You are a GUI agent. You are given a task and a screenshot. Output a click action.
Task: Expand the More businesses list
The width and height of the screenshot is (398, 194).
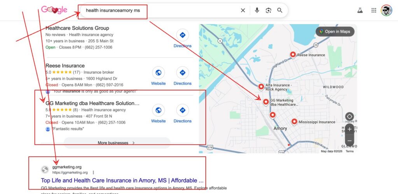tap(117, 143)
